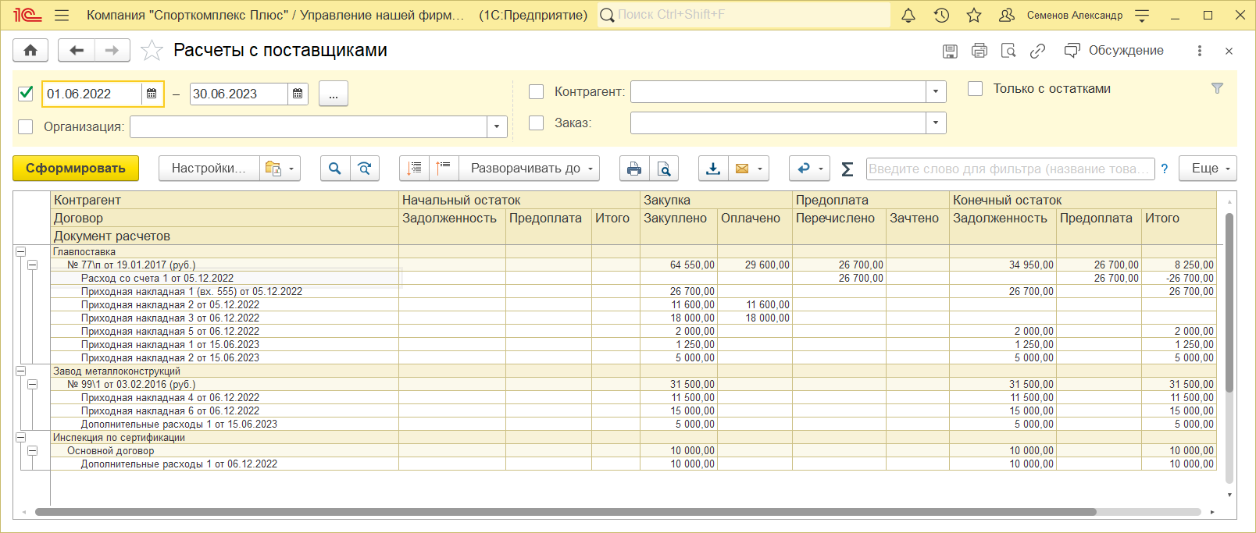Open favorites star in the title bar
The height and width of the screenshot is (533, 1256).
(974, 16)
